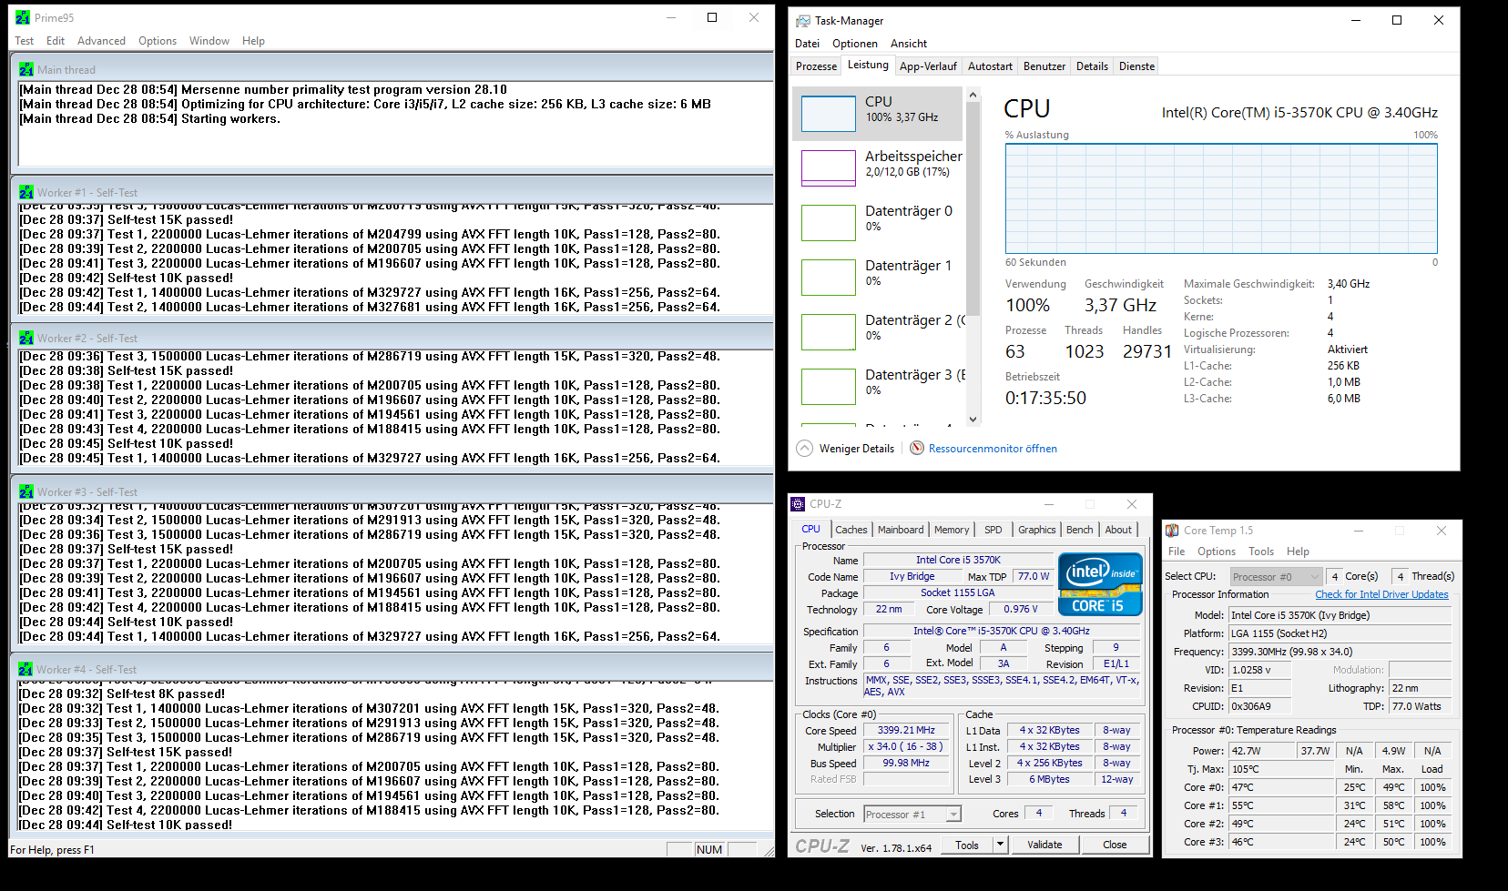Open the Help menu in Prime95
This screenshot has width=1508, height=891.
[254, 41]
